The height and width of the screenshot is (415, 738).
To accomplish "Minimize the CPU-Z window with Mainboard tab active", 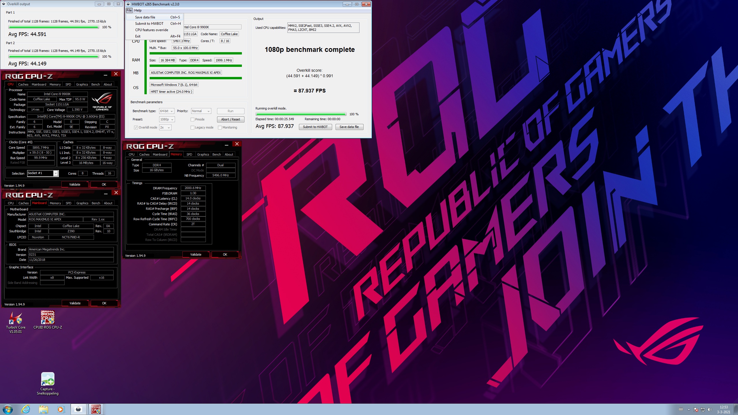I will coord(106,193).
